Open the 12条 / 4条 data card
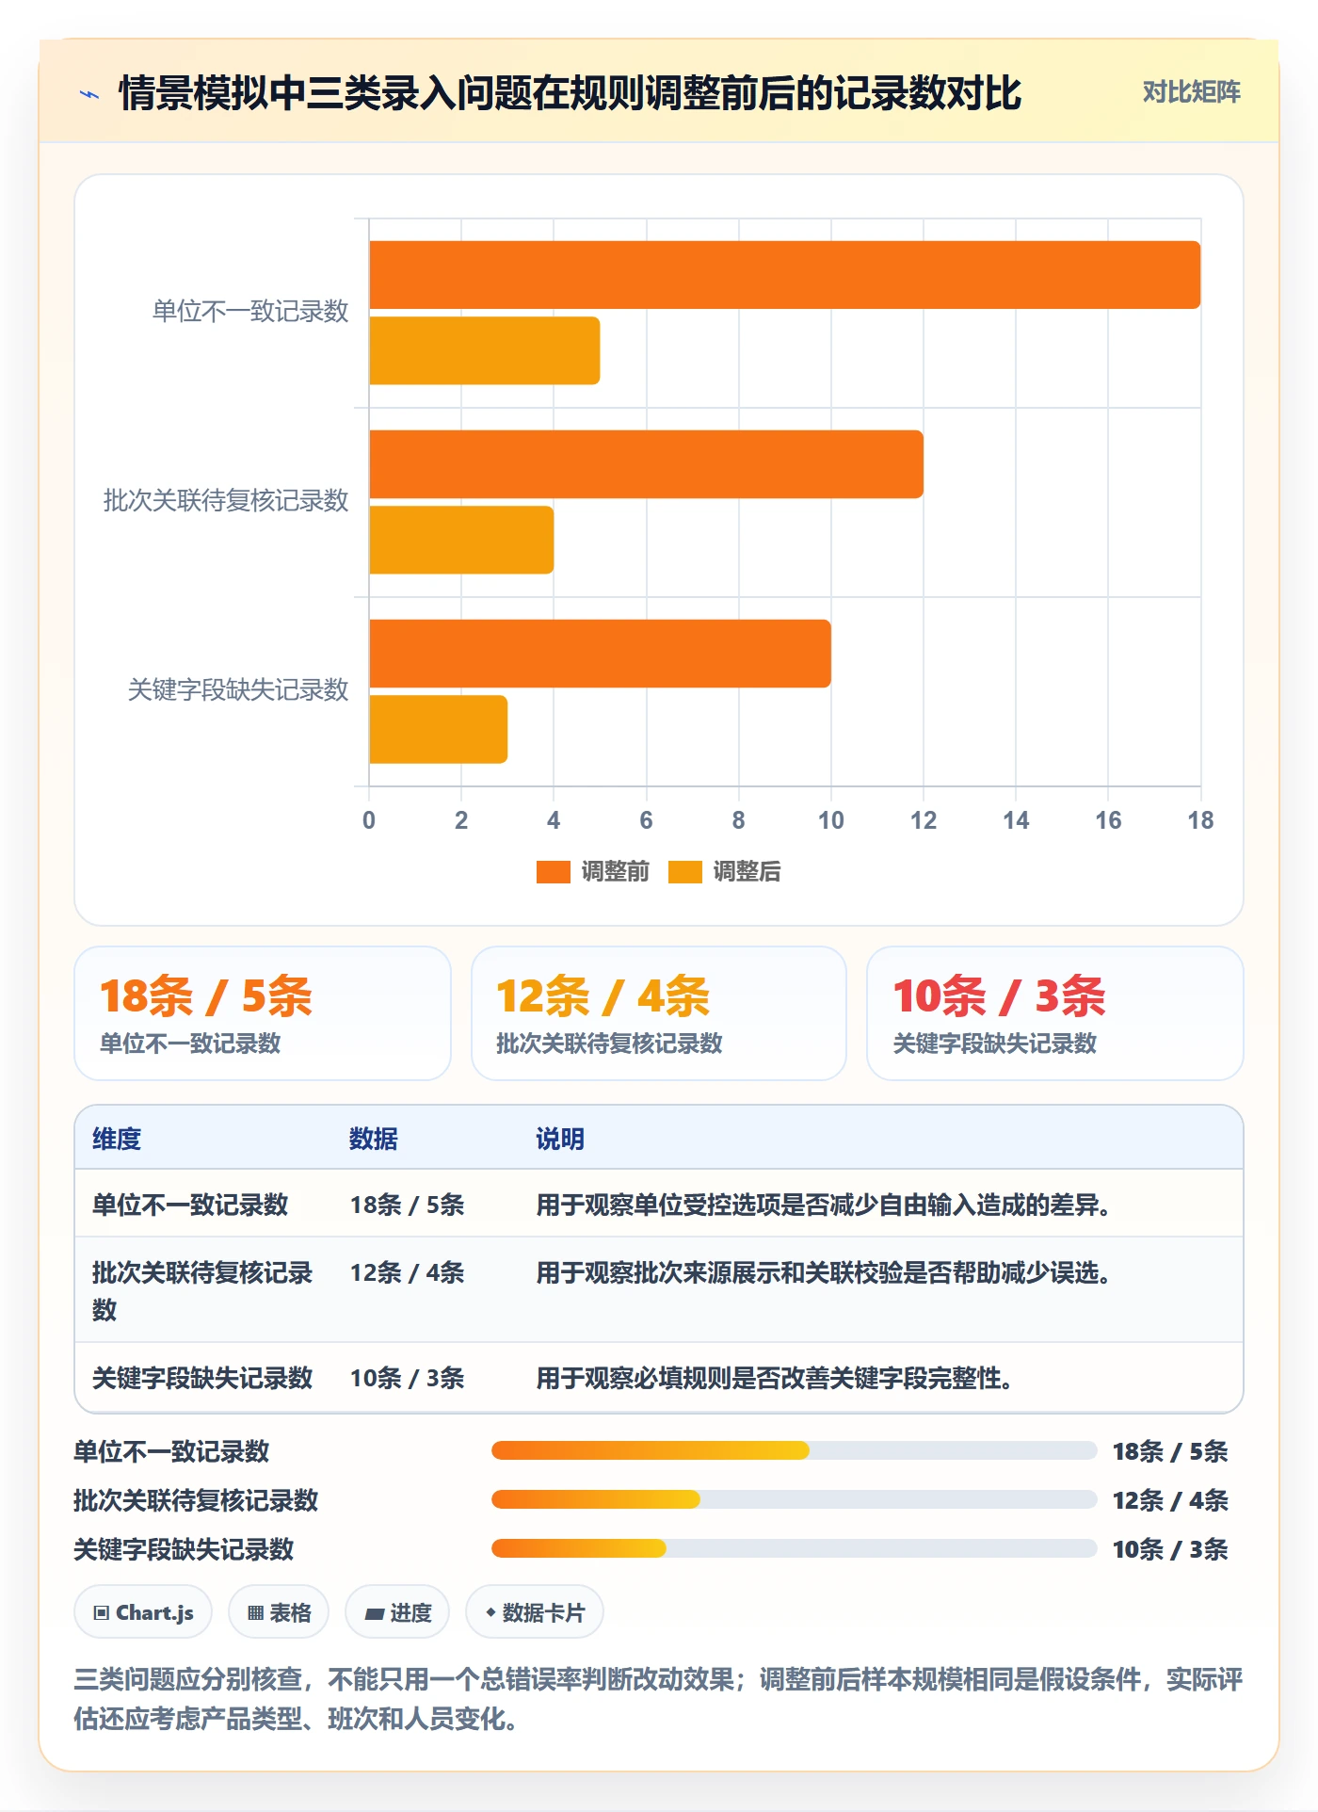Screen dimensions: 1318x1812 click(x=659, y=1013)
